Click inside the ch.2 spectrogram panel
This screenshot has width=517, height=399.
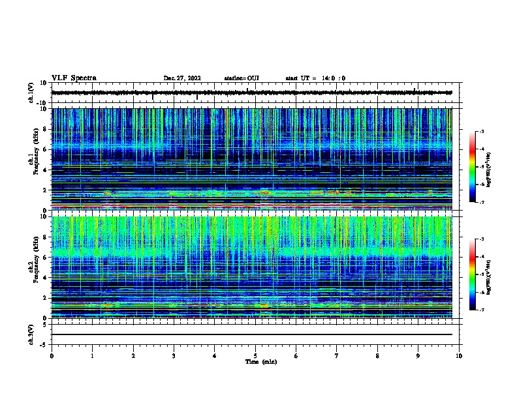point(251,267)
